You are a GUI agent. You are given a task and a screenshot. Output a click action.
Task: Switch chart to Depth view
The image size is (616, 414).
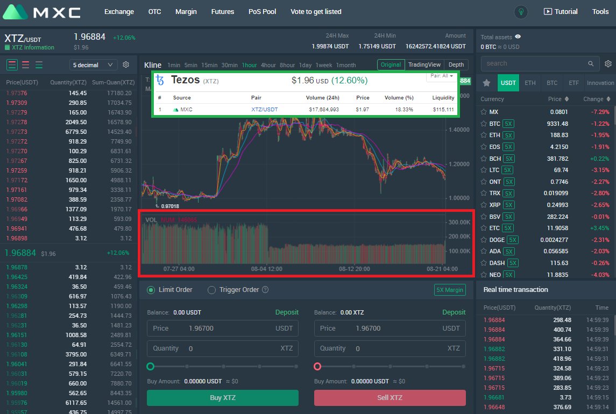click(456, 65)
